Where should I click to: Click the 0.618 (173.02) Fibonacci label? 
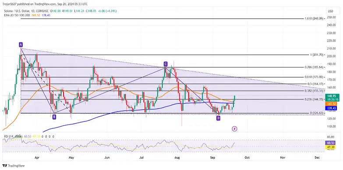[314, 77]
